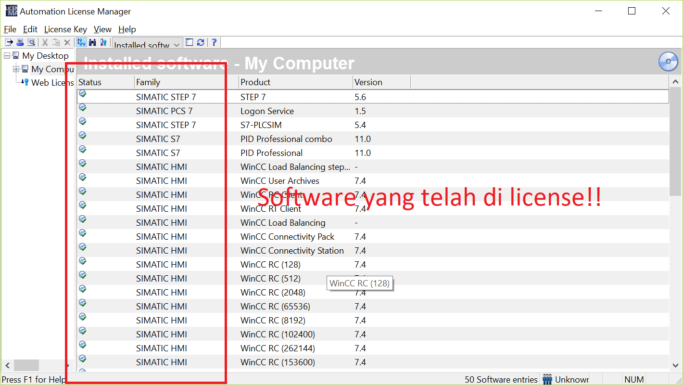Select the STEP 7 product cell

[253, 97]
